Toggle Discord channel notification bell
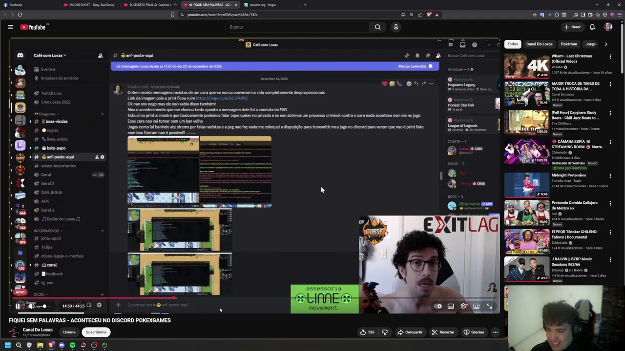The height and width of the screenshot is (351, 625). [x=417, y=56]
